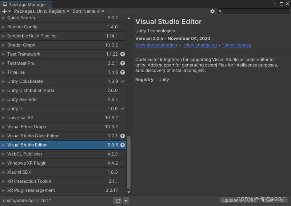Select Unity UI package name
Viewport: 291px width, 206px height.
[15, 109]
